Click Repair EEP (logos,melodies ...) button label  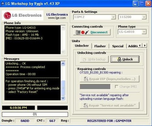coord(112,79)
